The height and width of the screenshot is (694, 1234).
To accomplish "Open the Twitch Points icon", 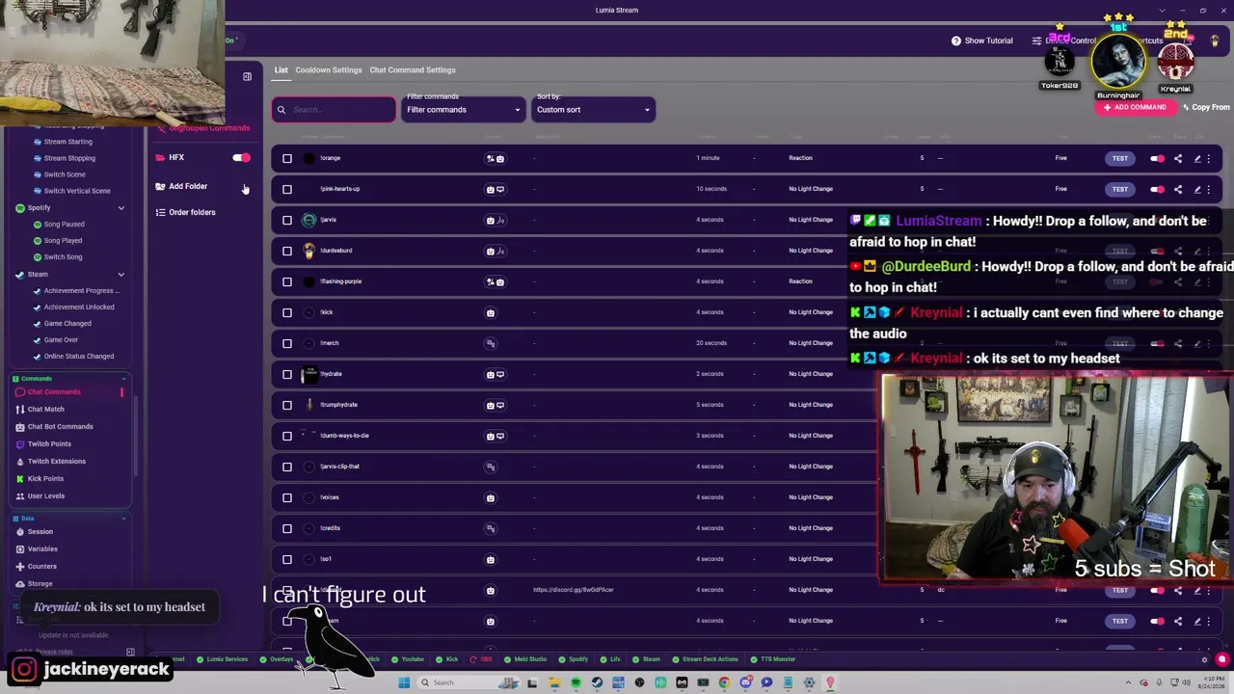I will tap(19, 444).
